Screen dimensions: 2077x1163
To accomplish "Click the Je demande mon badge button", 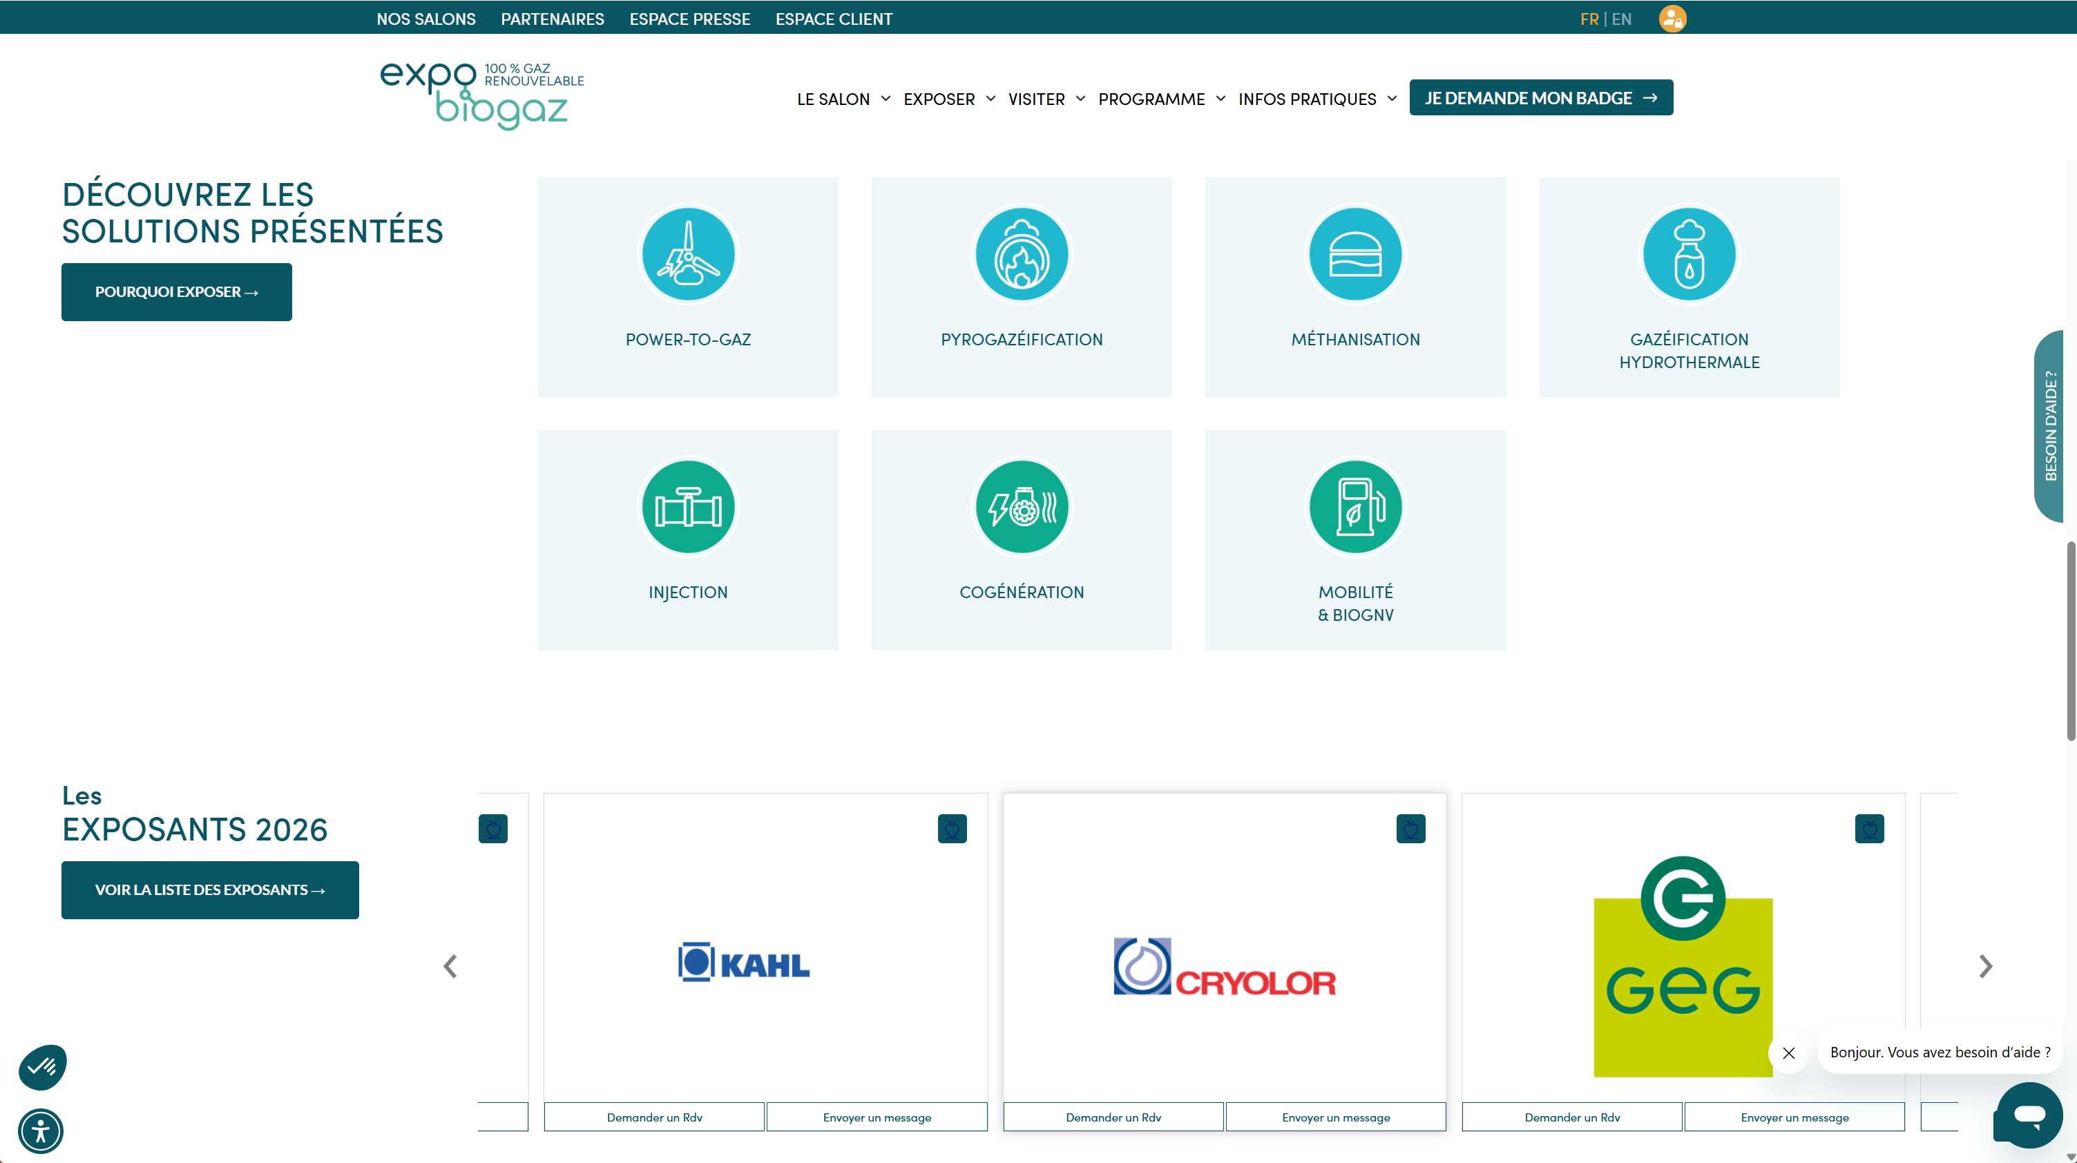I will (1540, 97).
